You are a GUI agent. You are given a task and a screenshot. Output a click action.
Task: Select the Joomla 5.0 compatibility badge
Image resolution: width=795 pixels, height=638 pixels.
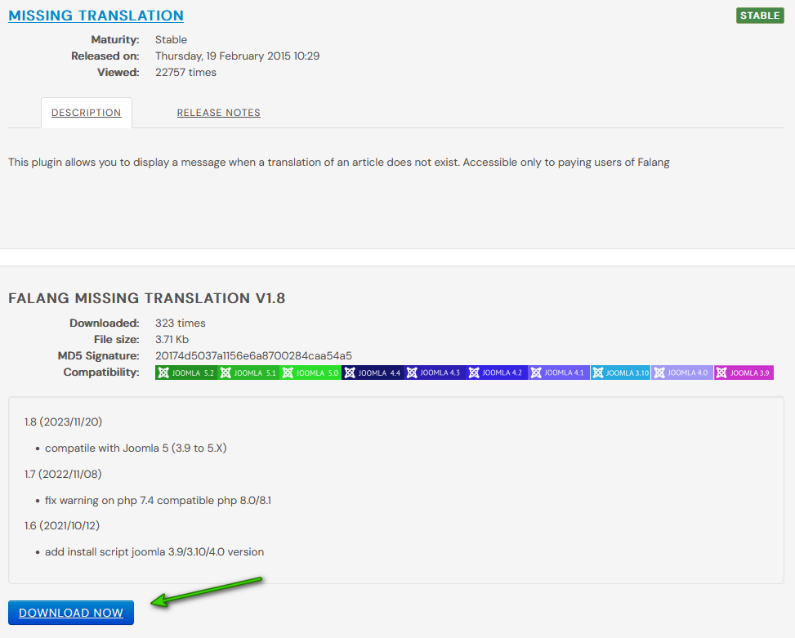[310, 373]
